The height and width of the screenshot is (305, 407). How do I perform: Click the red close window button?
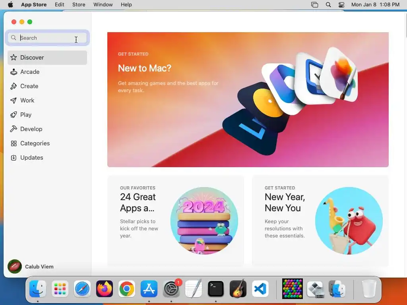pos(14,22)
